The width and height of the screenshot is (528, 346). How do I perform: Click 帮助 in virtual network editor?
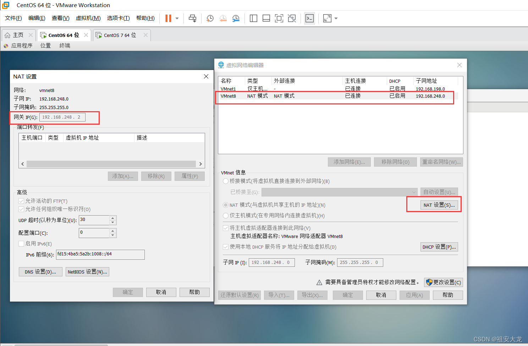[448, 295]
